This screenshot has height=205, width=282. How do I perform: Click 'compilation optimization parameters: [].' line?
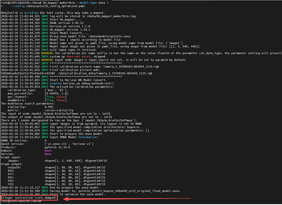(76, 130)
